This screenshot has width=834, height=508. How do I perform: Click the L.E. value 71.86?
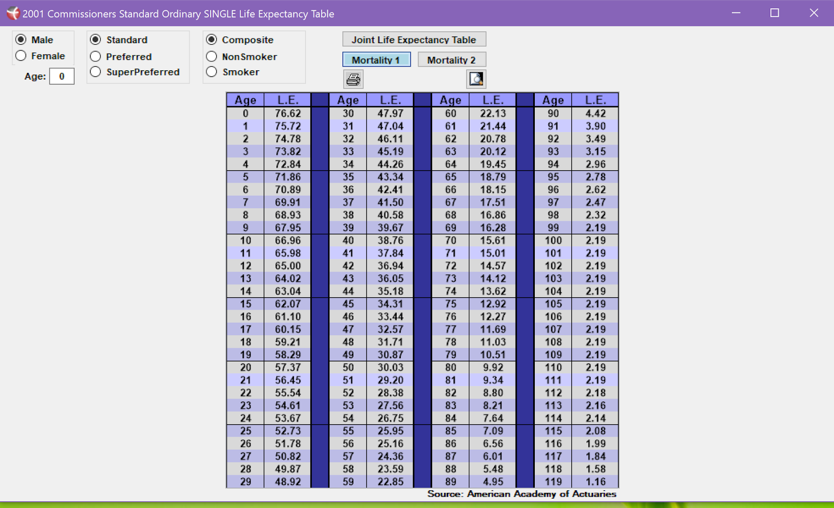(288, 177)
